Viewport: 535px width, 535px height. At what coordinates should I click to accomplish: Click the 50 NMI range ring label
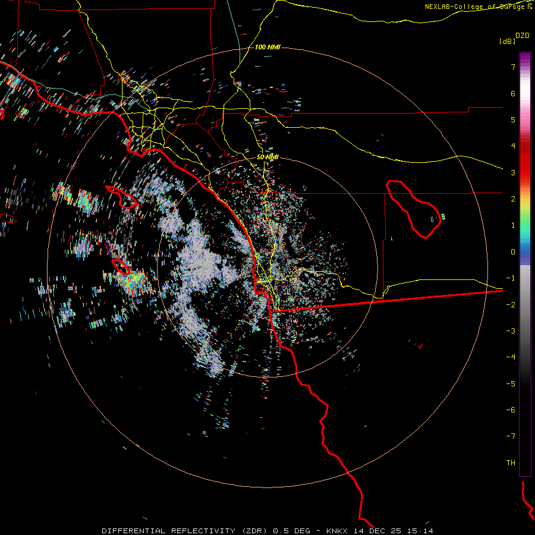click(x=267, y=158)
